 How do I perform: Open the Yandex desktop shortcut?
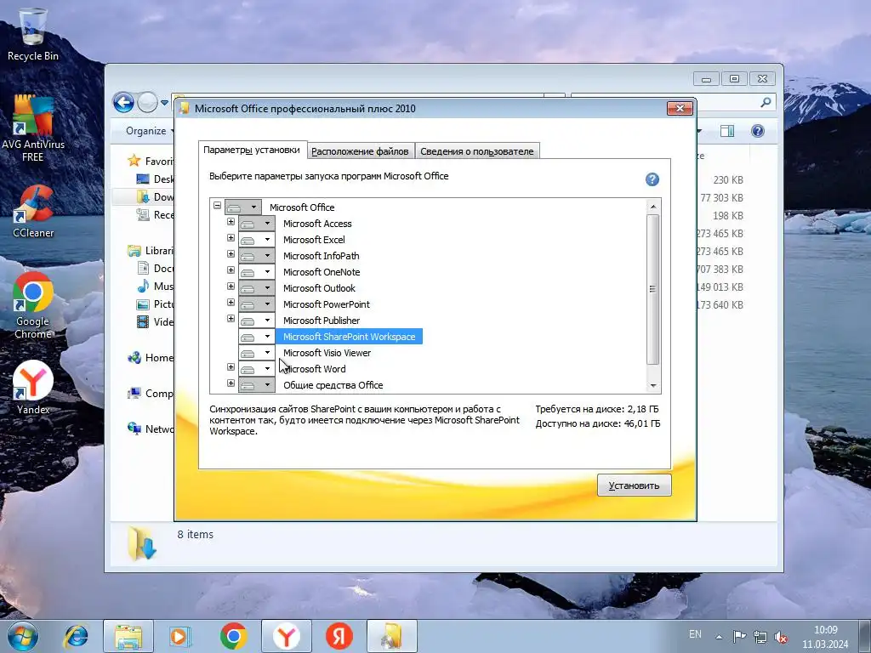[33, 388]
